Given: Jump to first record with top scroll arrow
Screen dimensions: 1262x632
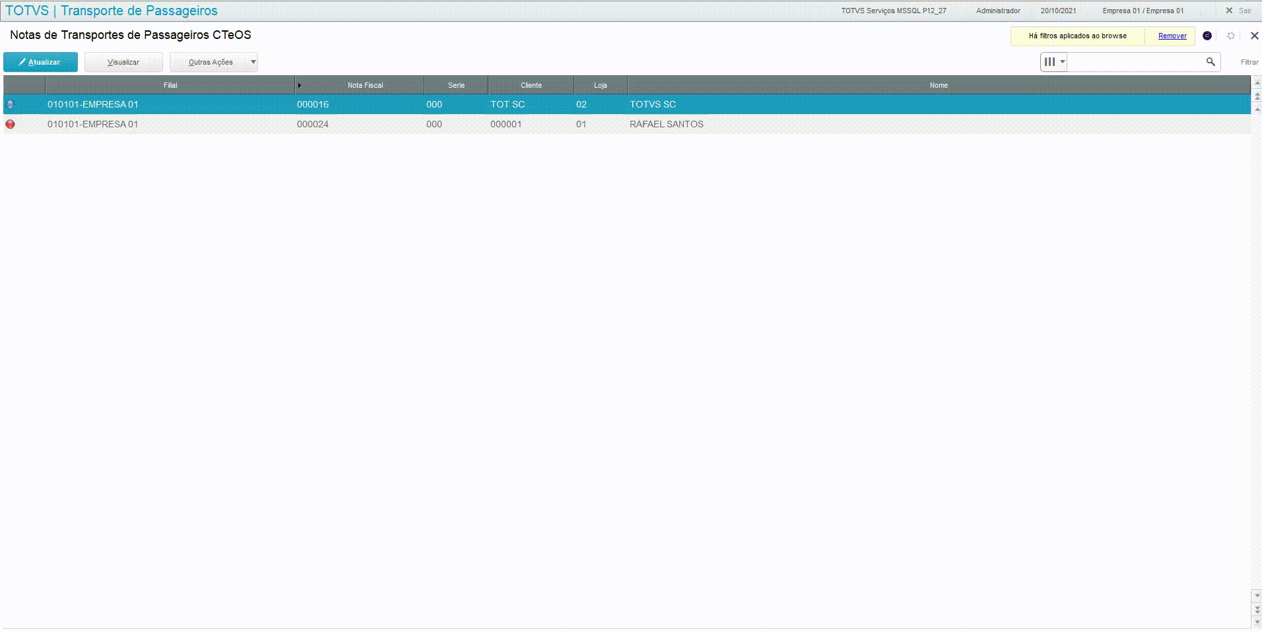Looking at the screenshot, I should (x=1257, y=83).
